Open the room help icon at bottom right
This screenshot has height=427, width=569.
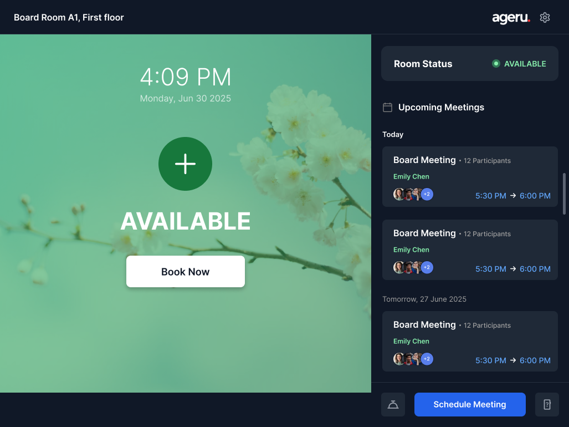pyautogui.click(x=547, y=404)
